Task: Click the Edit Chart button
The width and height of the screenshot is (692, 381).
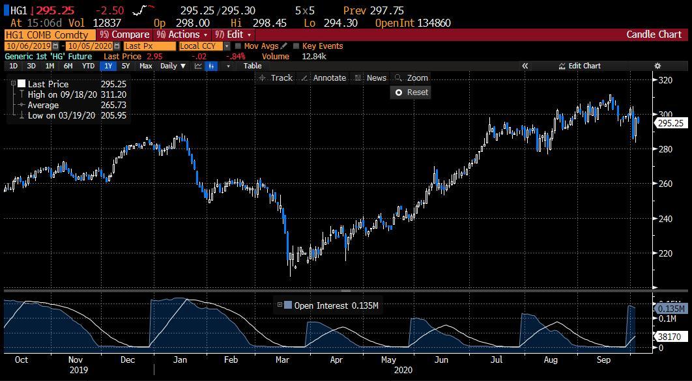Action: 579,66
